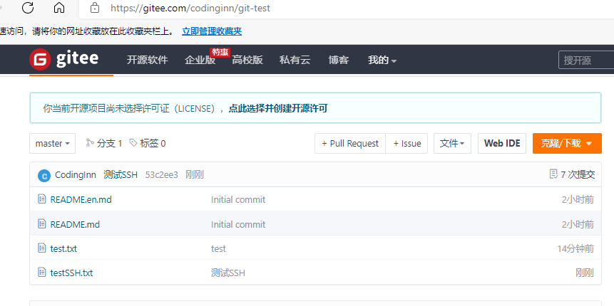Screen dimensions: 614x306
Task: Click Initial commit message for README.md
Action: coord(238,224)
